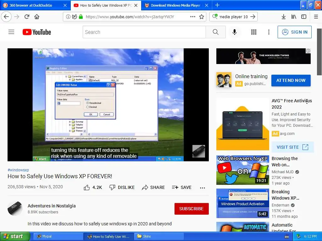Screen dimensions: 322x241
Task: Close the Download Windows Media Player tab
Action: pyautogui.click(x=207, y=5)
